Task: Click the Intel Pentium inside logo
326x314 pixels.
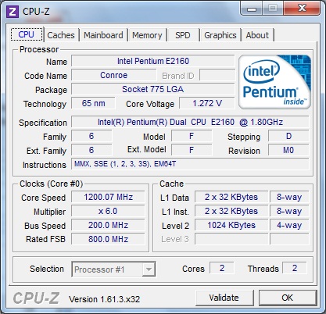Action: [x=274, y=82]
